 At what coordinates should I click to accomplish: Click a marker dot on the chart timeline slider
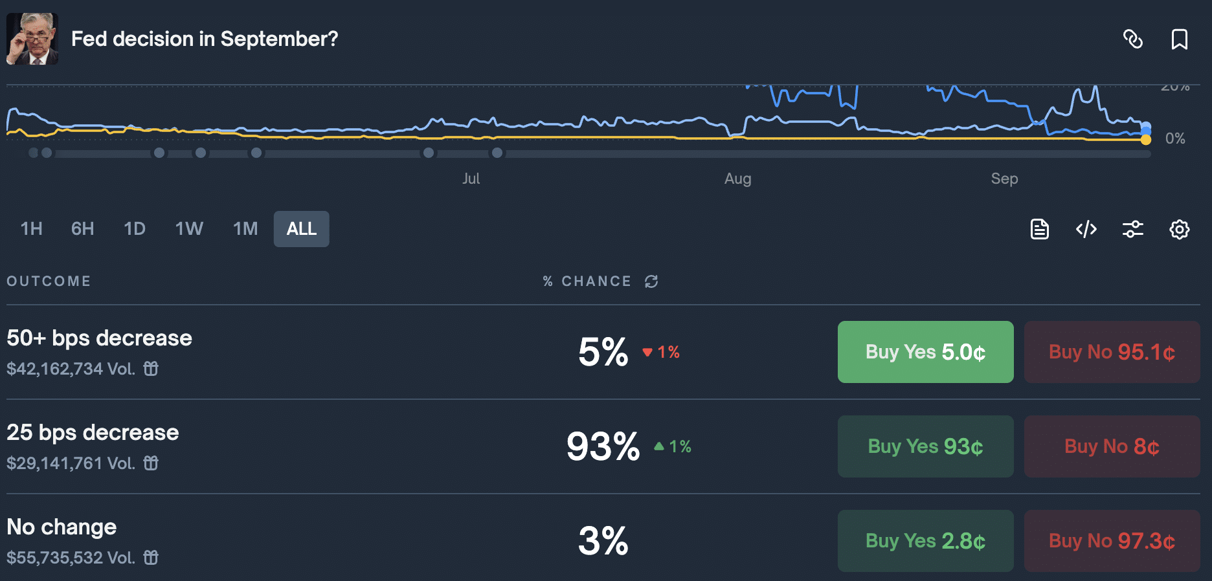pos(160,153)
